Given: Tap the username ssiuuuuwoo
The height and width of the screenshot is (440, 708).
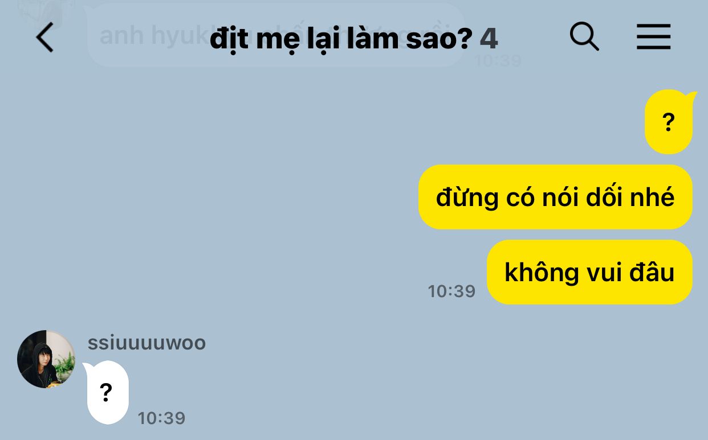Looking at the screenshot, I should point(147,343).
